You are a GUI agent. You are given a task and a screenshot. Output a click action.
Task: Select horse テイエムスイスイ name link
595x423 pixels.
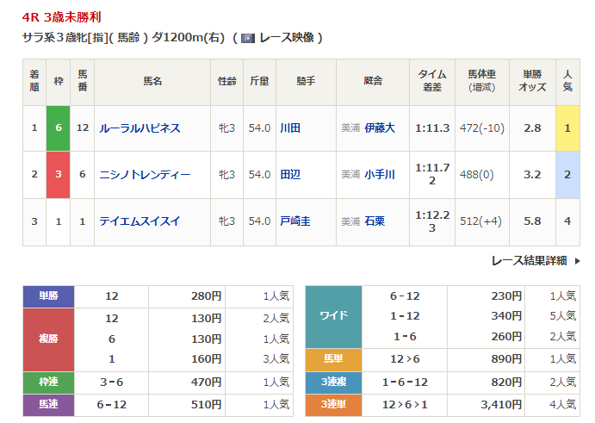click(139, 221)
